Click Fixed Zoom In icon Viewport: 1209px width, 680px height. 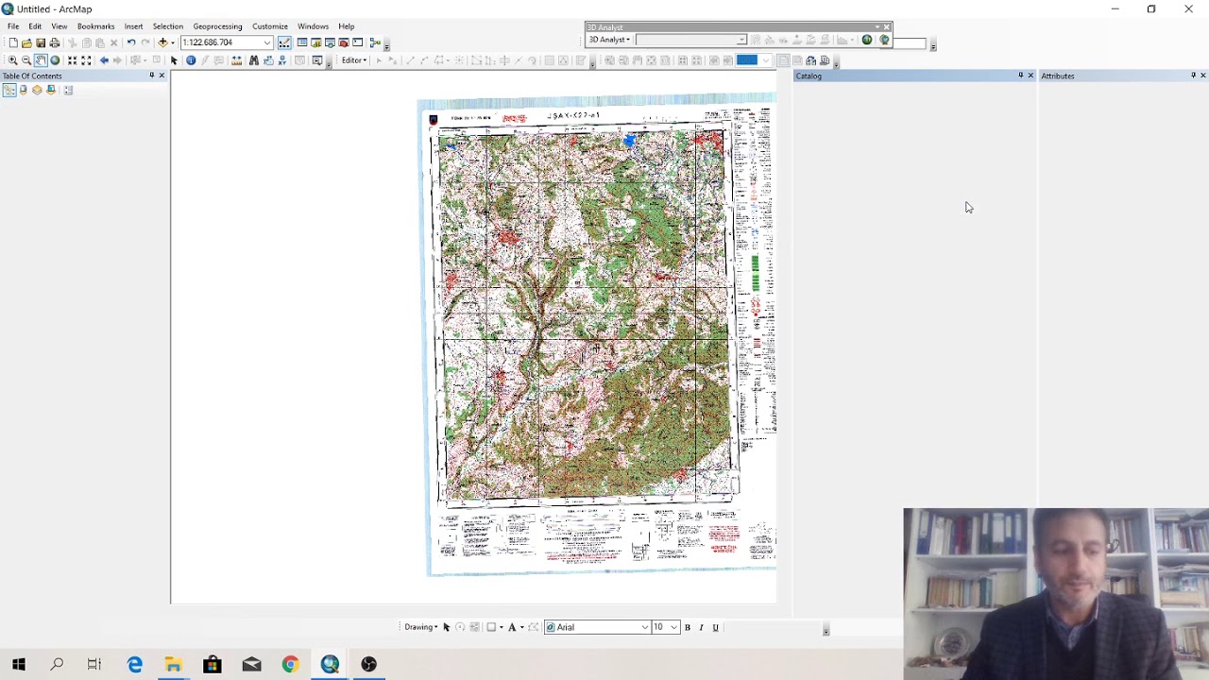[72, 60]
